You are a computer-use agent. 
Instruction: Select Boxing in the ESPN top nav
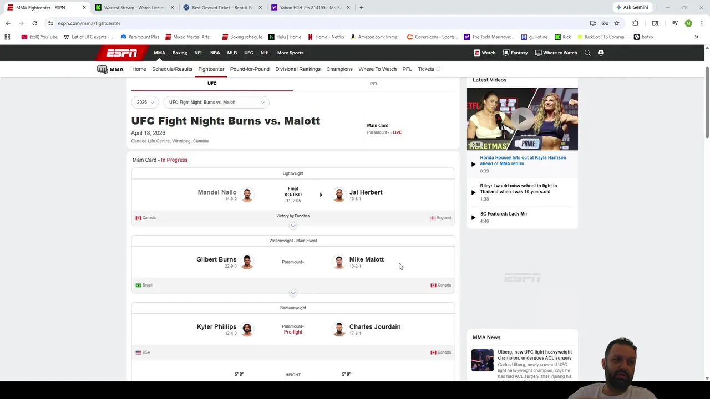pyautogui.click(x=180, y=53)
